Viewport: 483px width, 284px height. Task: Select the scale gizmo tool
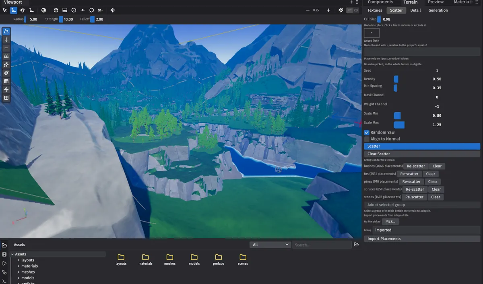pos(31,10)
